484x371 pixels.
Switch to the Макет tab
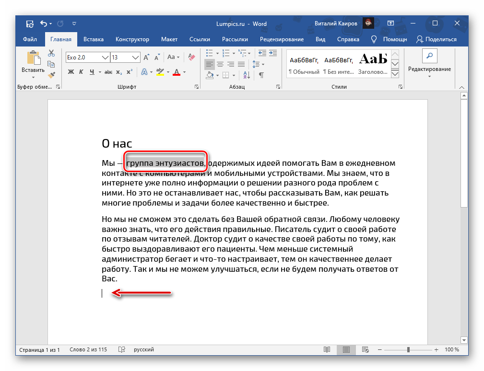[169, 39]
